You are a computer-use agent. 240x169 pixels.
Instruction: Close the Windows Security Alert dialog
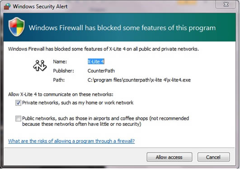[x=226, y=4]
